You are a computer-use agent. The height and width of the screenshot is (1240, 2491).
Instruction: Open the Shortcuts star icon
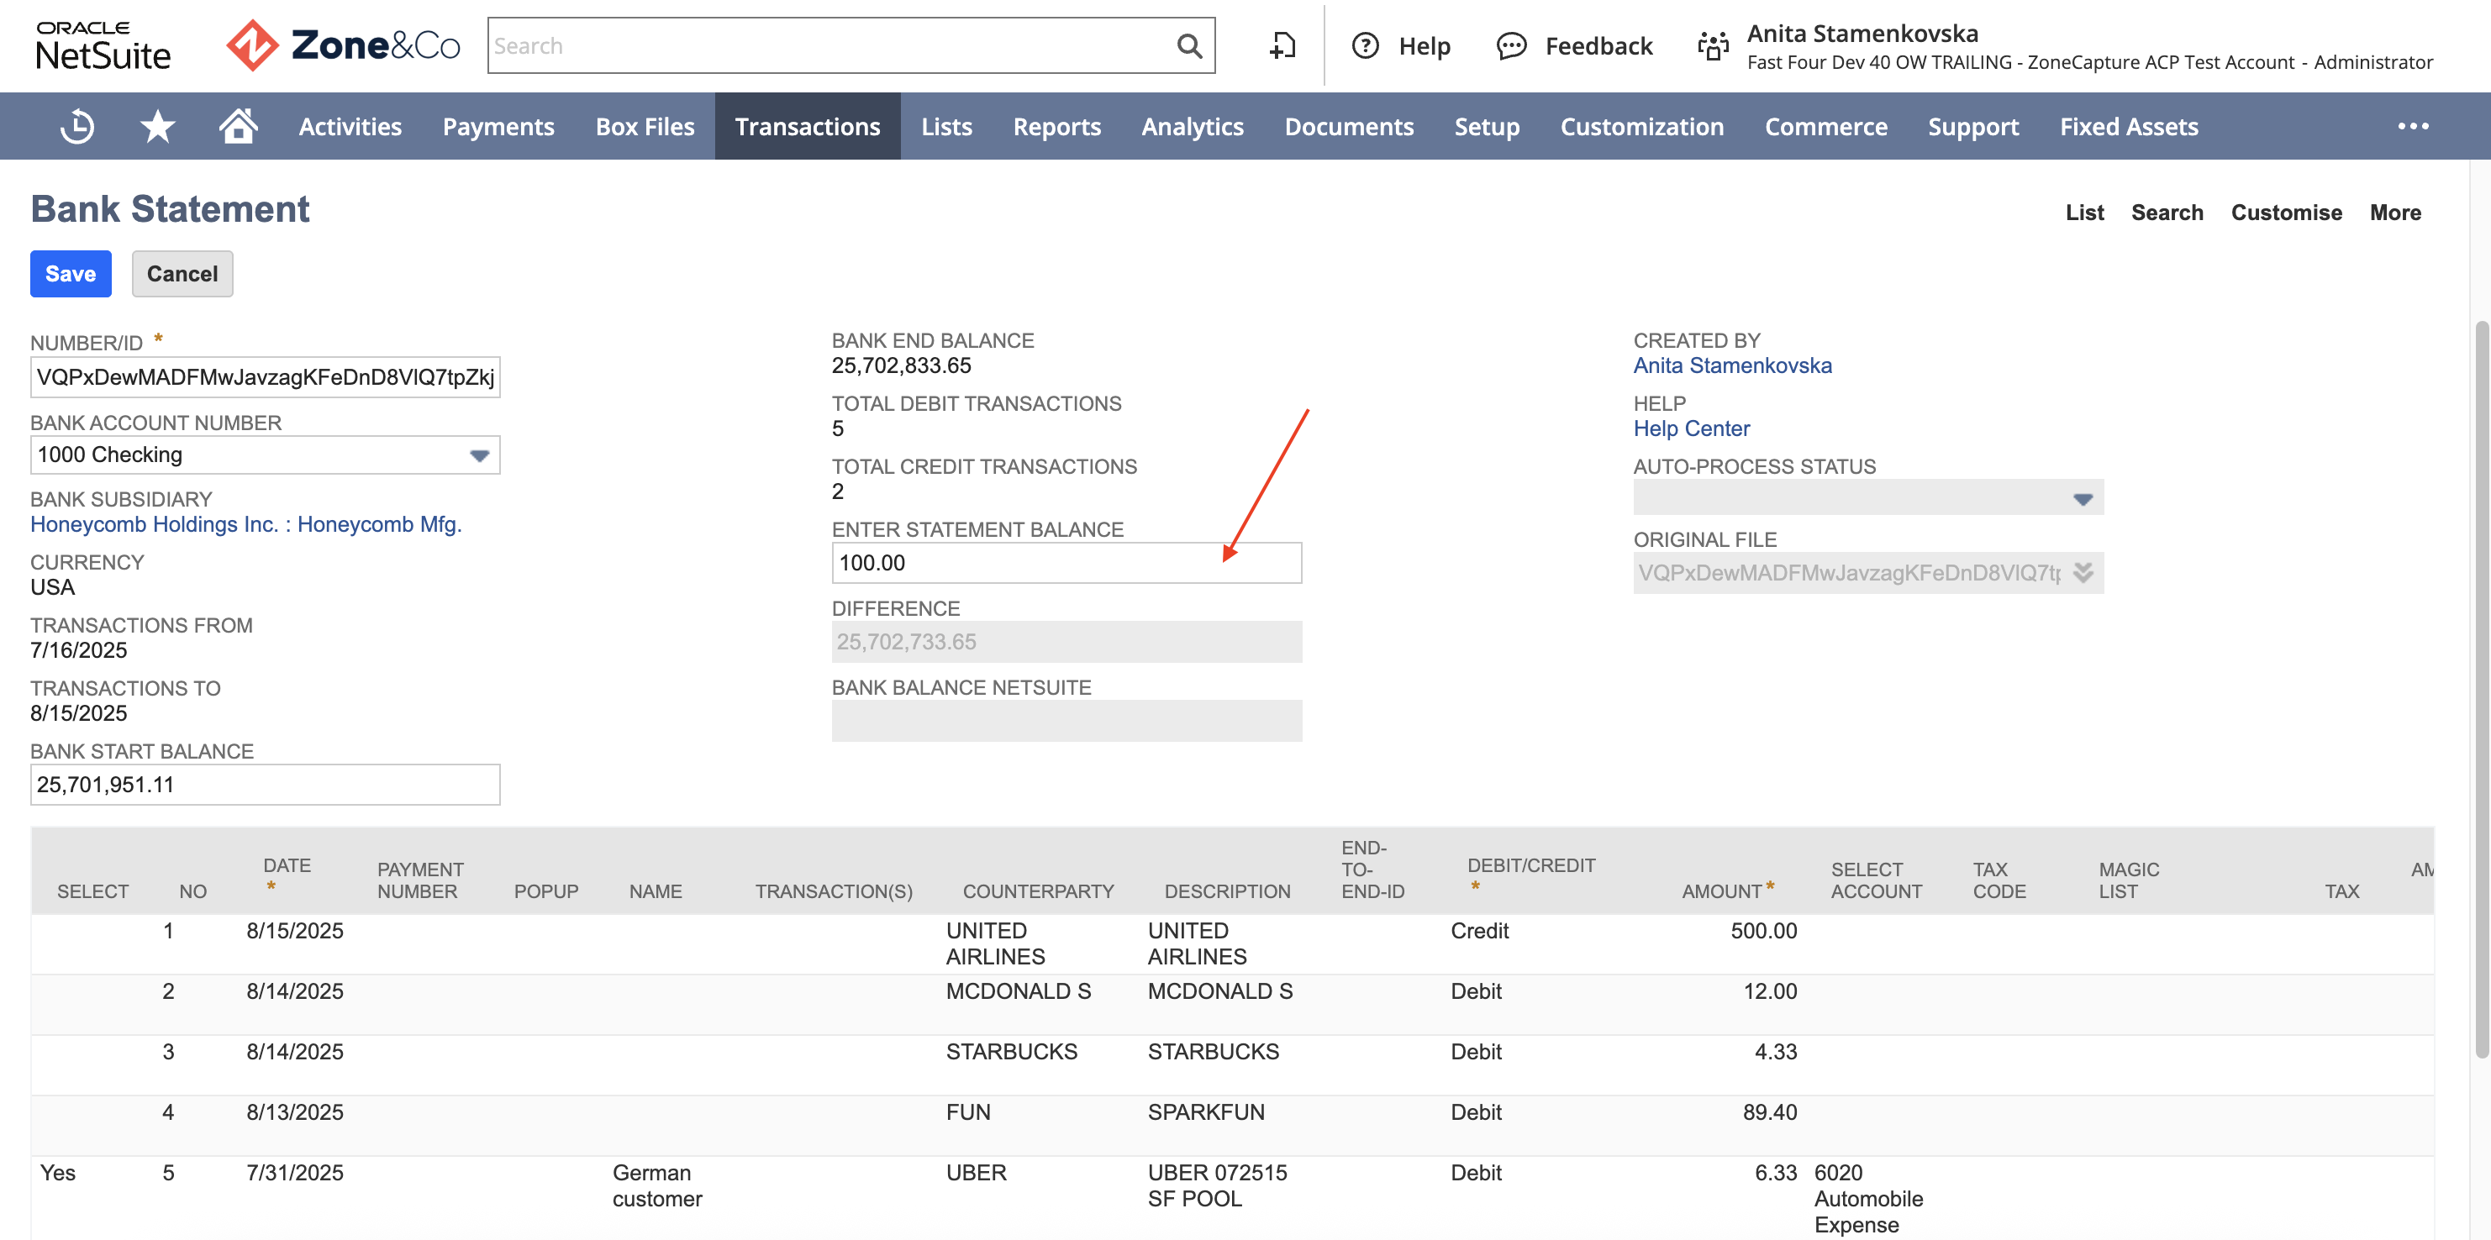pyautogui.click(x=158, y=127)
